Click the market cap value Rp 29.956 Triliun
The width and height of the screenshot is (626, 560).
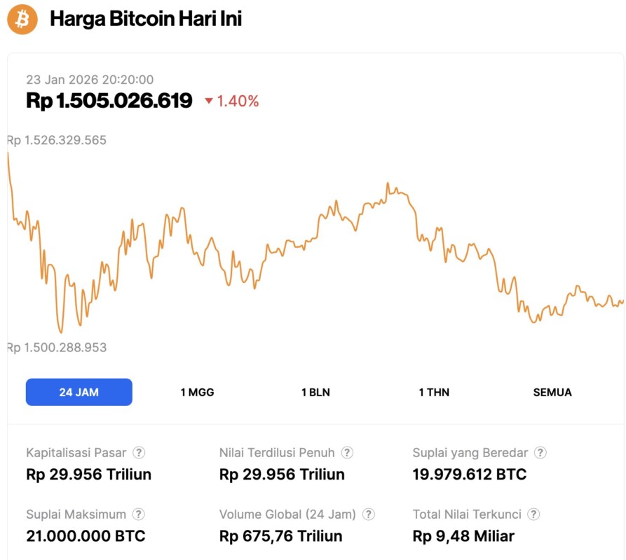(x=88, y=475)
